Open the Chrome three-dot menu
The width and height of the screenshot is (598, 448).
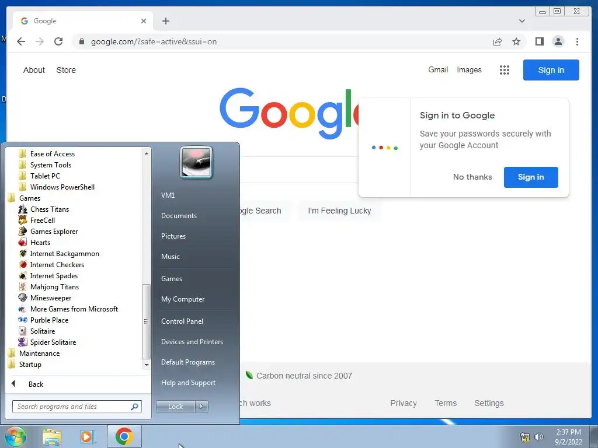(x=577, y=41)
